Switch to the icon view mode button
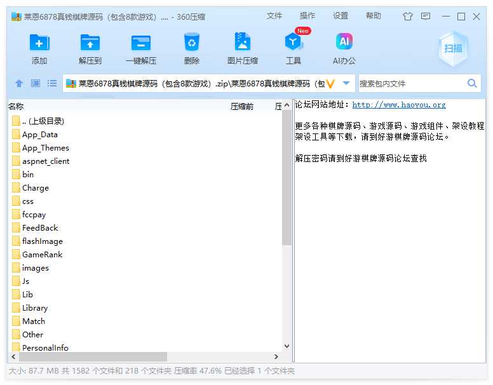Image resolution: width=493 pixels, height=385 pixels. 36,83
